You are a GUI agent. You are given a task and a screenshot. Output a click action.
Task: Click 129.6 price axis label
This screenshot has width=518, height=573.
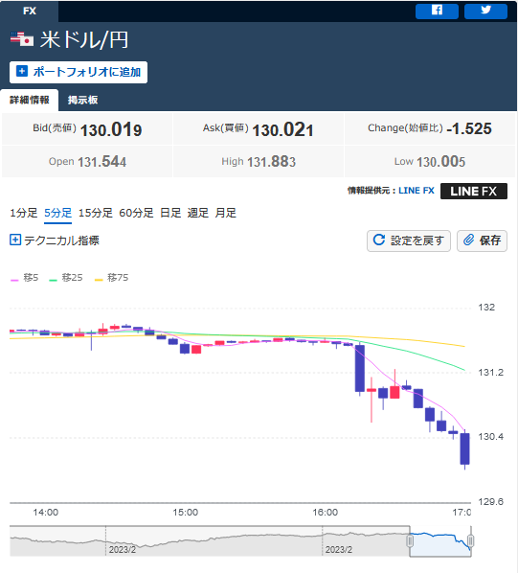[490, 502]
